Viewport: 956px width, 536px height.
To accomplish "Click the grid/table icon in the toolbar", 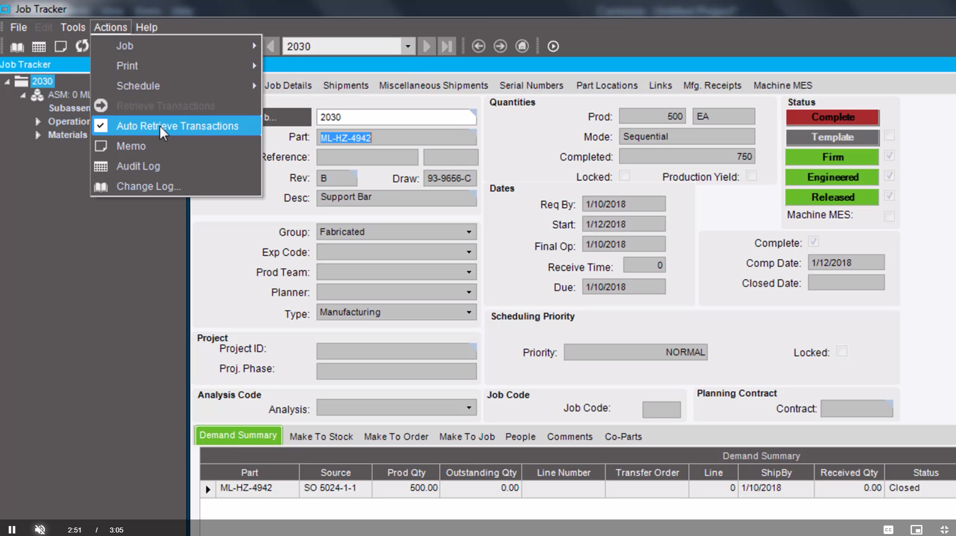I will pyautogui.click(x=39, y=46).
